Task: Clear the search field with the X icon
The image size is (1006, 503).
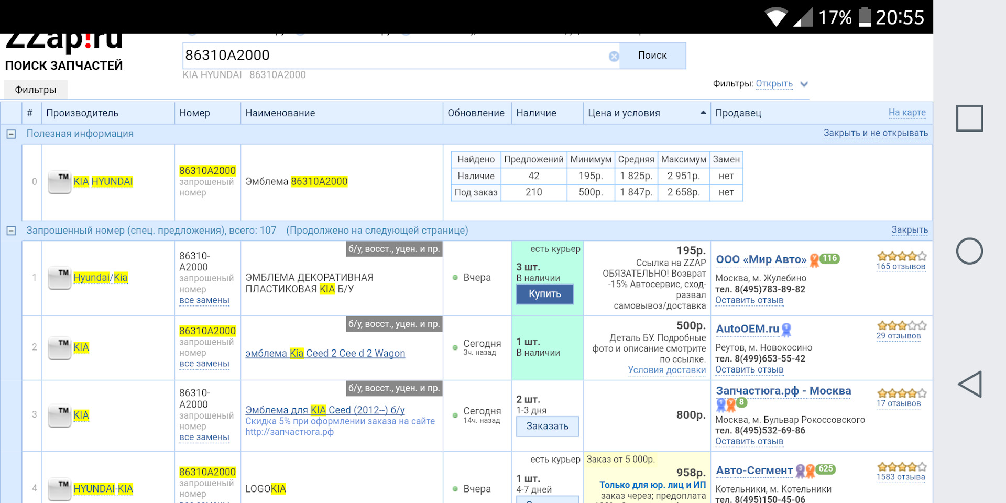Action: tap(614, 56)
